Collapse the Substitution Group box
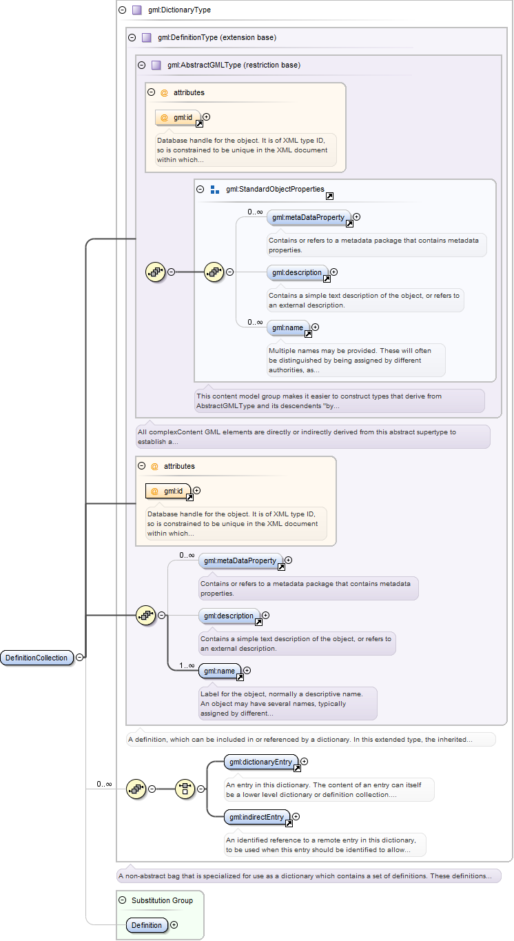The image size is (514, 941). point(122,900)
